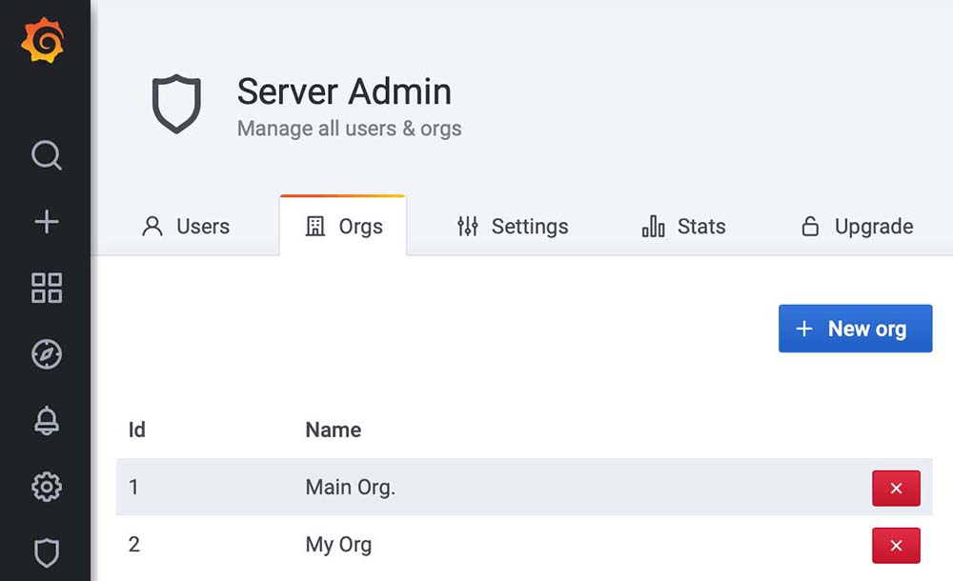Open the My Org name link
953x581 pixels.
coord(338,546)
